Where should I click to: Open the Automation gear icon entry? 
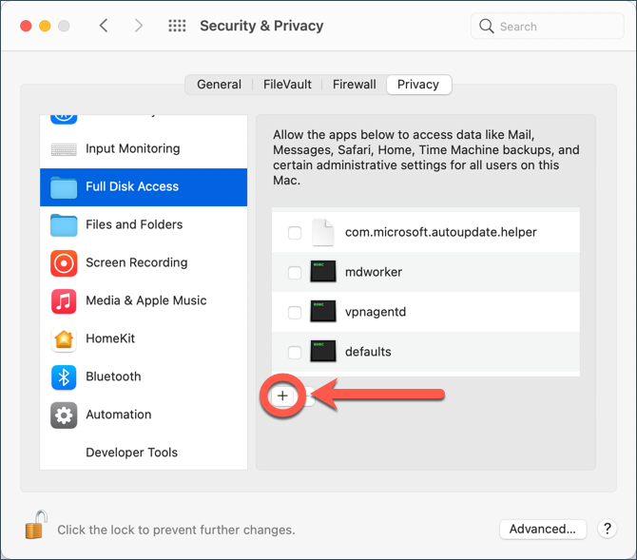(64, 415)
